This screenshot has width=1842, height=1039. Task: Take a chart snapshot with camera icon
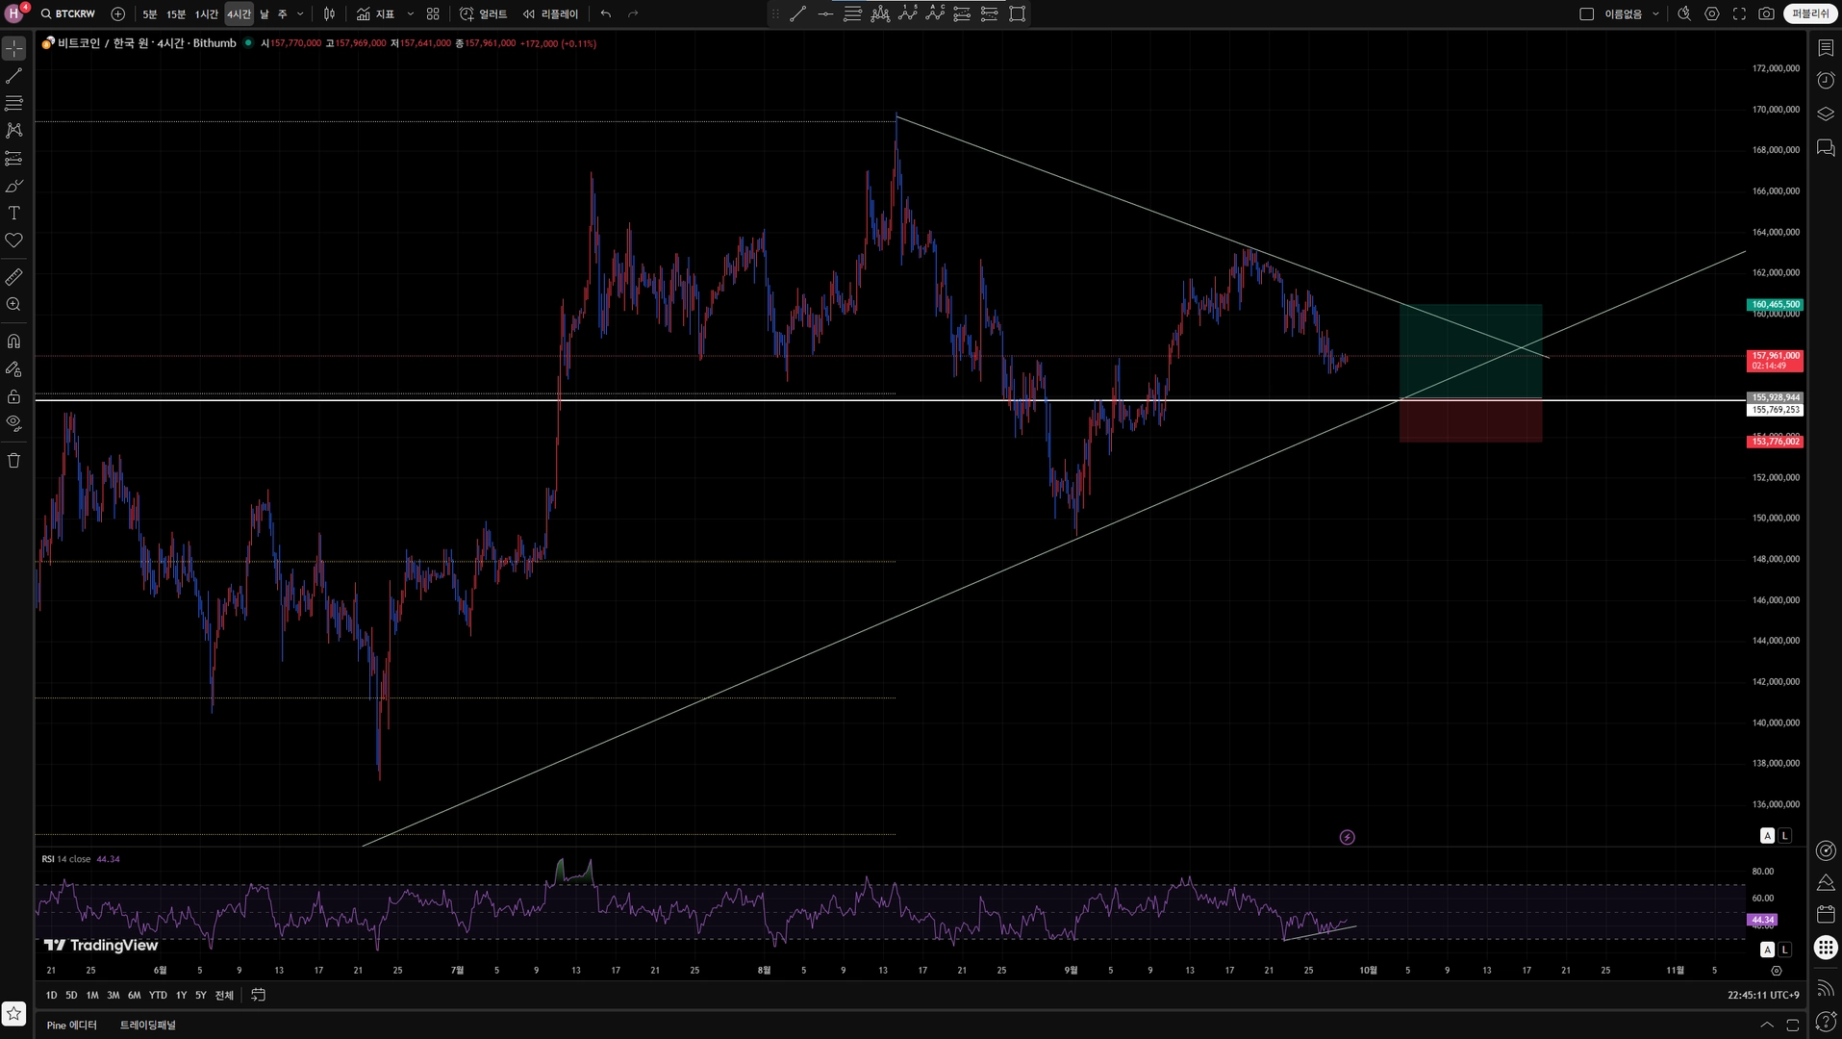[x=1766, y=13]
